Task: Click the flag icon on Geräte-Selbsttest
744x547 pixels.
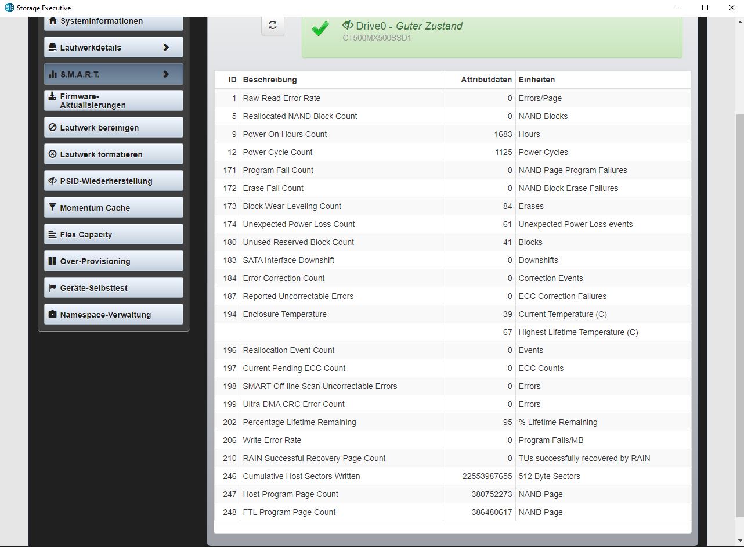Action: 53,287
